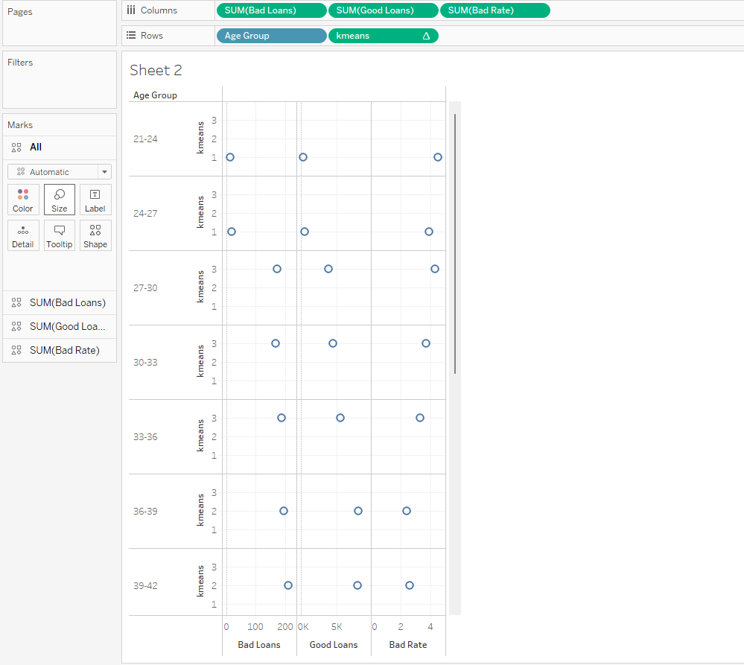744x665 pixels.
Task: Open the Size marks card
Action: tap(60, 200)
